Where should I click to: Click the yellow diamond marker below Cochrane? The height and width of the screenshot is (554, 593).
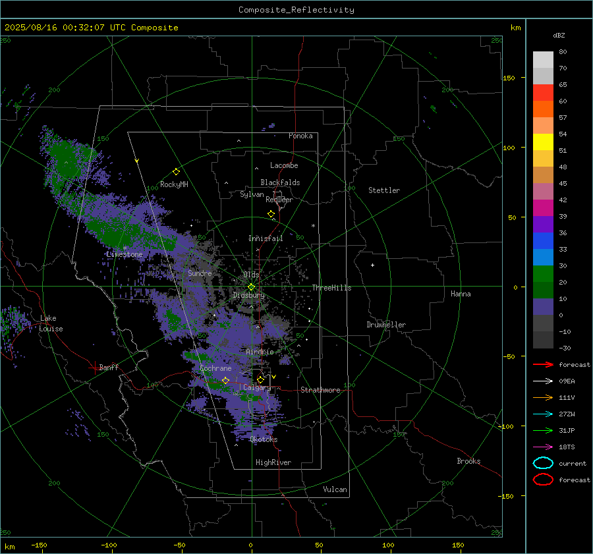(x=226, y=380)
